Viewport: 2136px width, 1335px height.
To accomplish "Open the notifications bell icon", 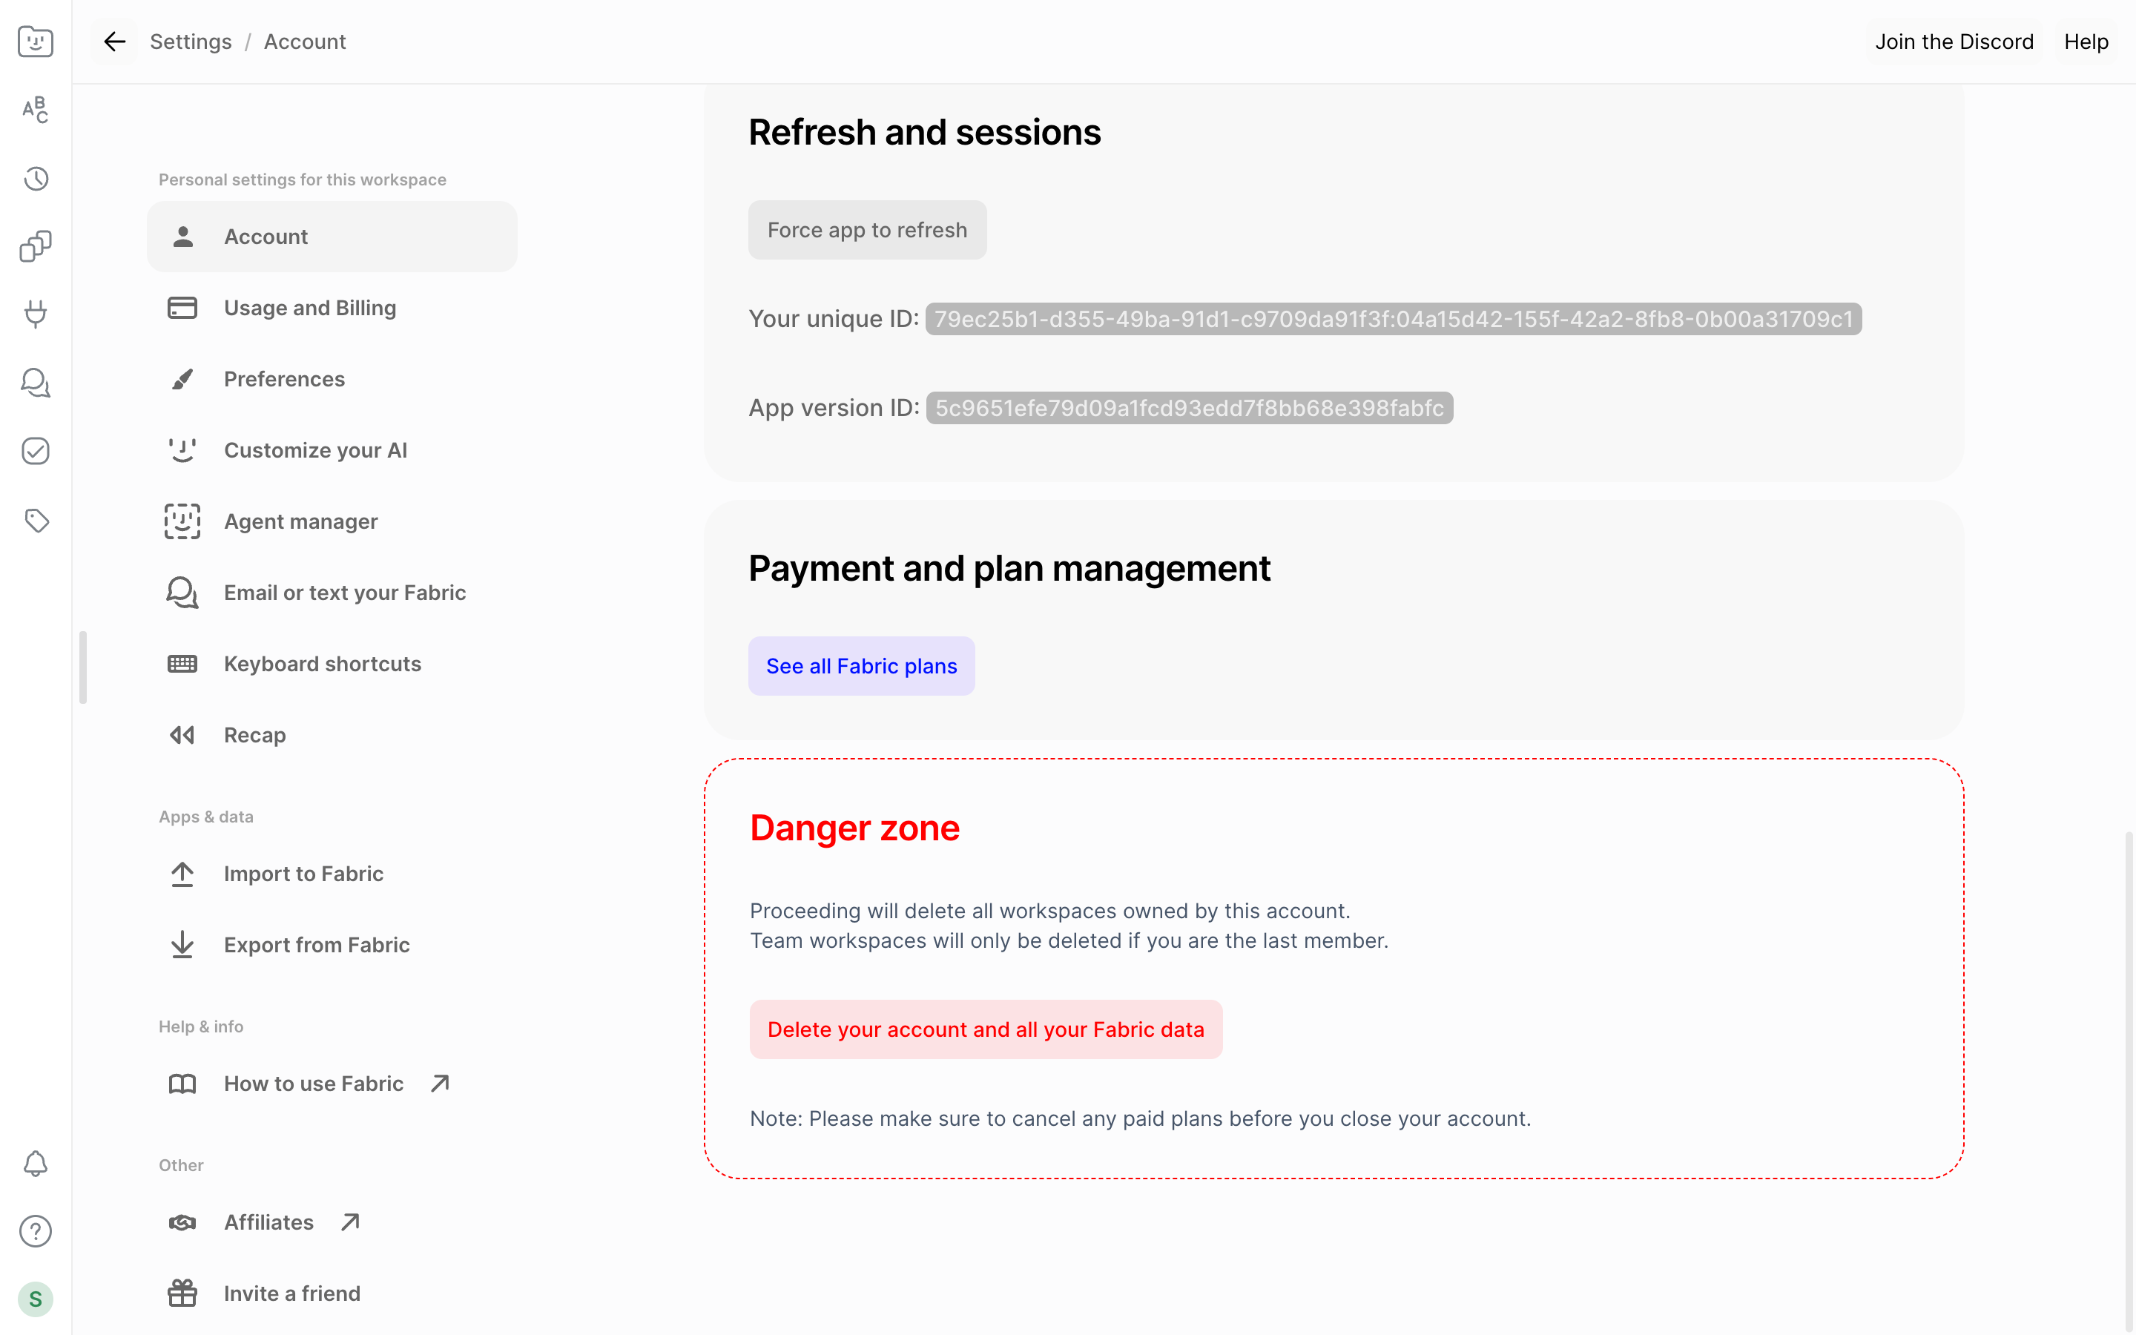I will pos(36,1164).
